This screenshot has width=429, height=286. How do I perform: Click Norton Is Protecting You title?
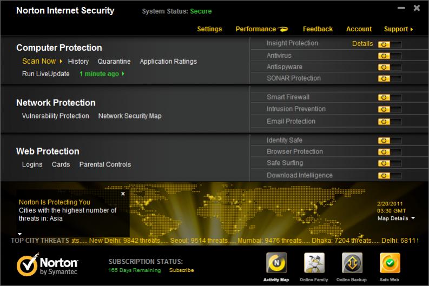click(x=55, y=202)
